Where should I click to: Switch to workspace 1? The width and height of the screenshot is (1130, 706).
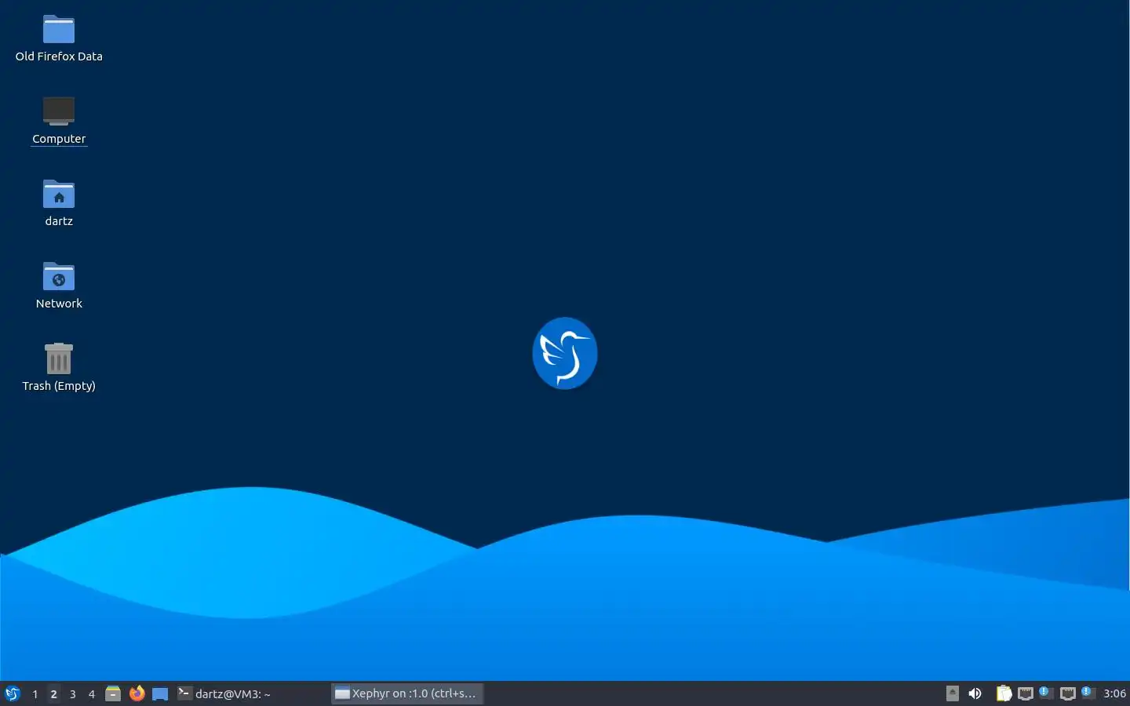(x=35, y=694)
